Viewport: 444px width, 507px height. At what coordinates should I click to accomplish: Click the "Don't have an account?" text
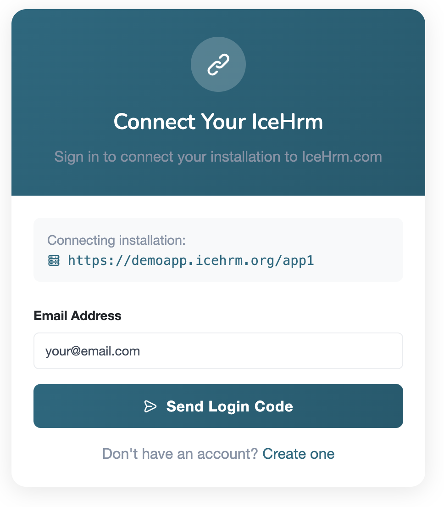click(180, 454)
